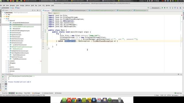Open the Navigate menu

coord(12,5)
